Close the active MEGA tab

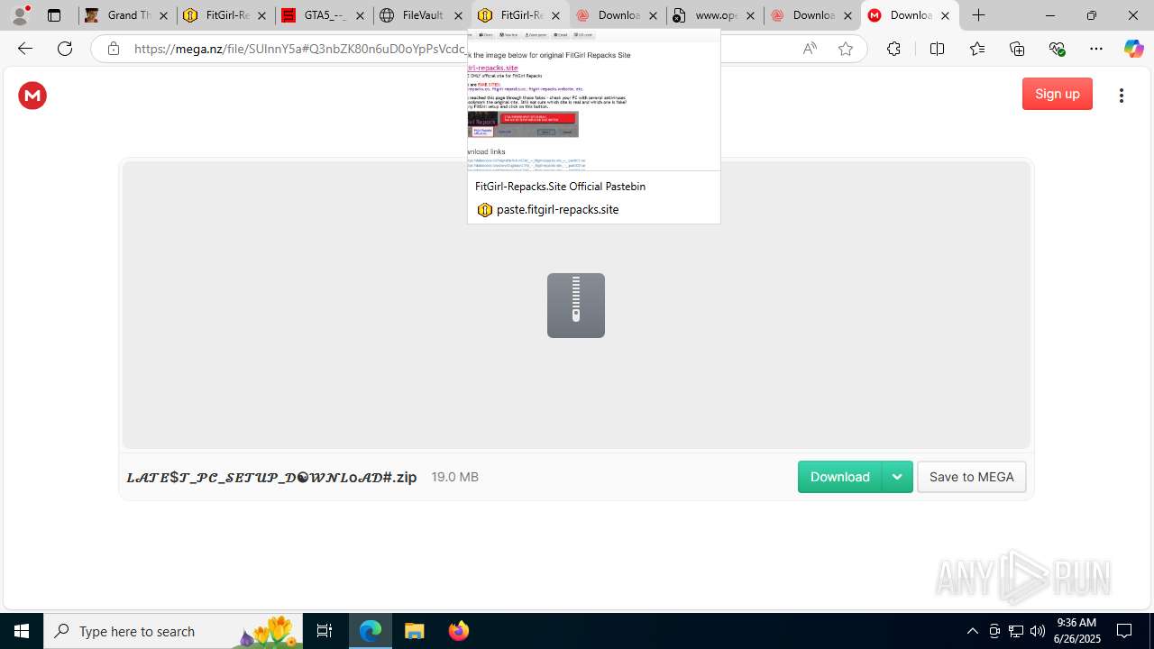point(945,15)
